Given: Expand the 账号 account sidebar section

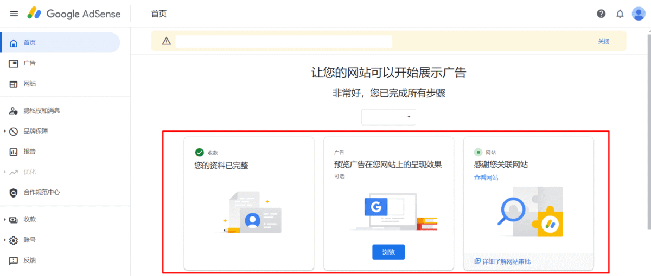Looking at the screenshot, I should coord(5,240).
